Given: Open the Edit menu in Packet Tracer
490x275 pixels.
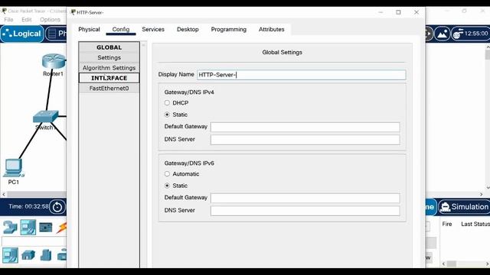Looking at the screenshot, I should coord(27,20).
